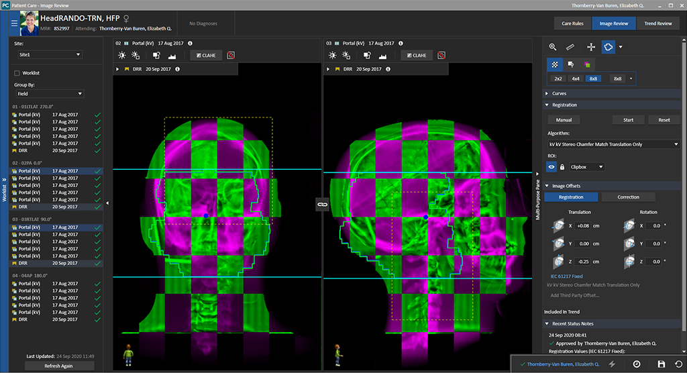
Task: Select the contour ROI drawing tool
Action: pyautogui.click(x=608, y=47)
